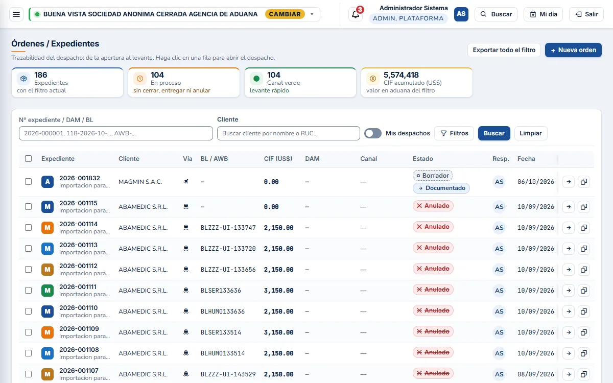Focus the Cliente search input field

(289, 133)
